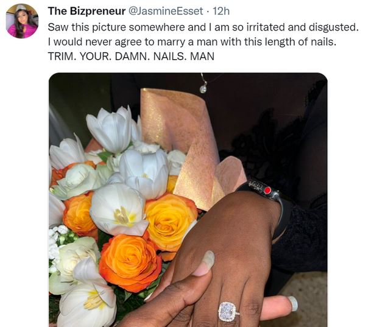Open the tweet via 12h timestamp
Image resolution: width=374 pixels, height=327 pixels.
point(221,11)
